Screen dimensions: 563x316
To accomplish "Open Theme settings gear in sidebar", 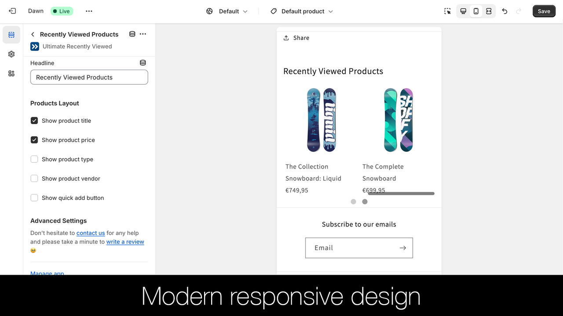I will pos(11,54).
